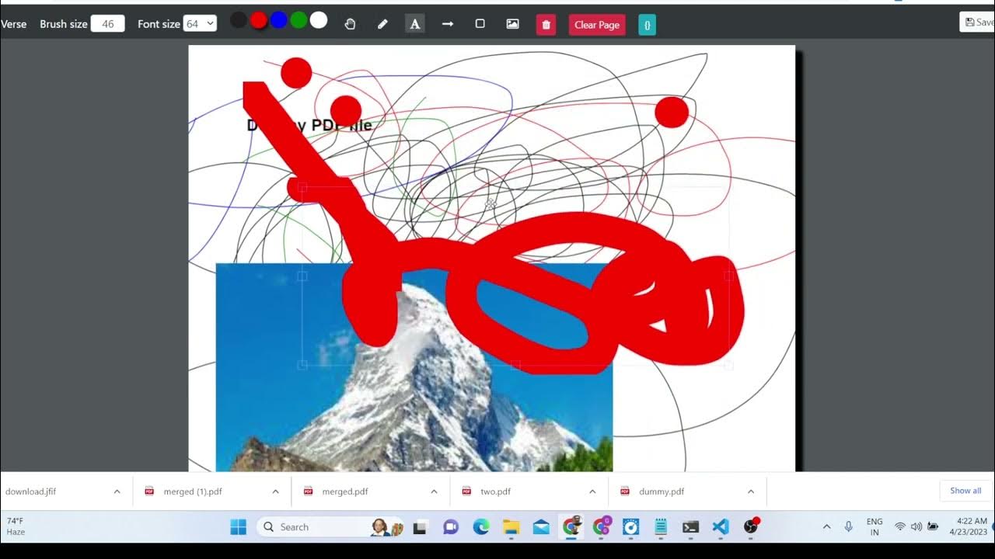The width and height of the screenshot is (995, 559).
Task: Choose the arrow drawing tool
Action: [448, 24]
